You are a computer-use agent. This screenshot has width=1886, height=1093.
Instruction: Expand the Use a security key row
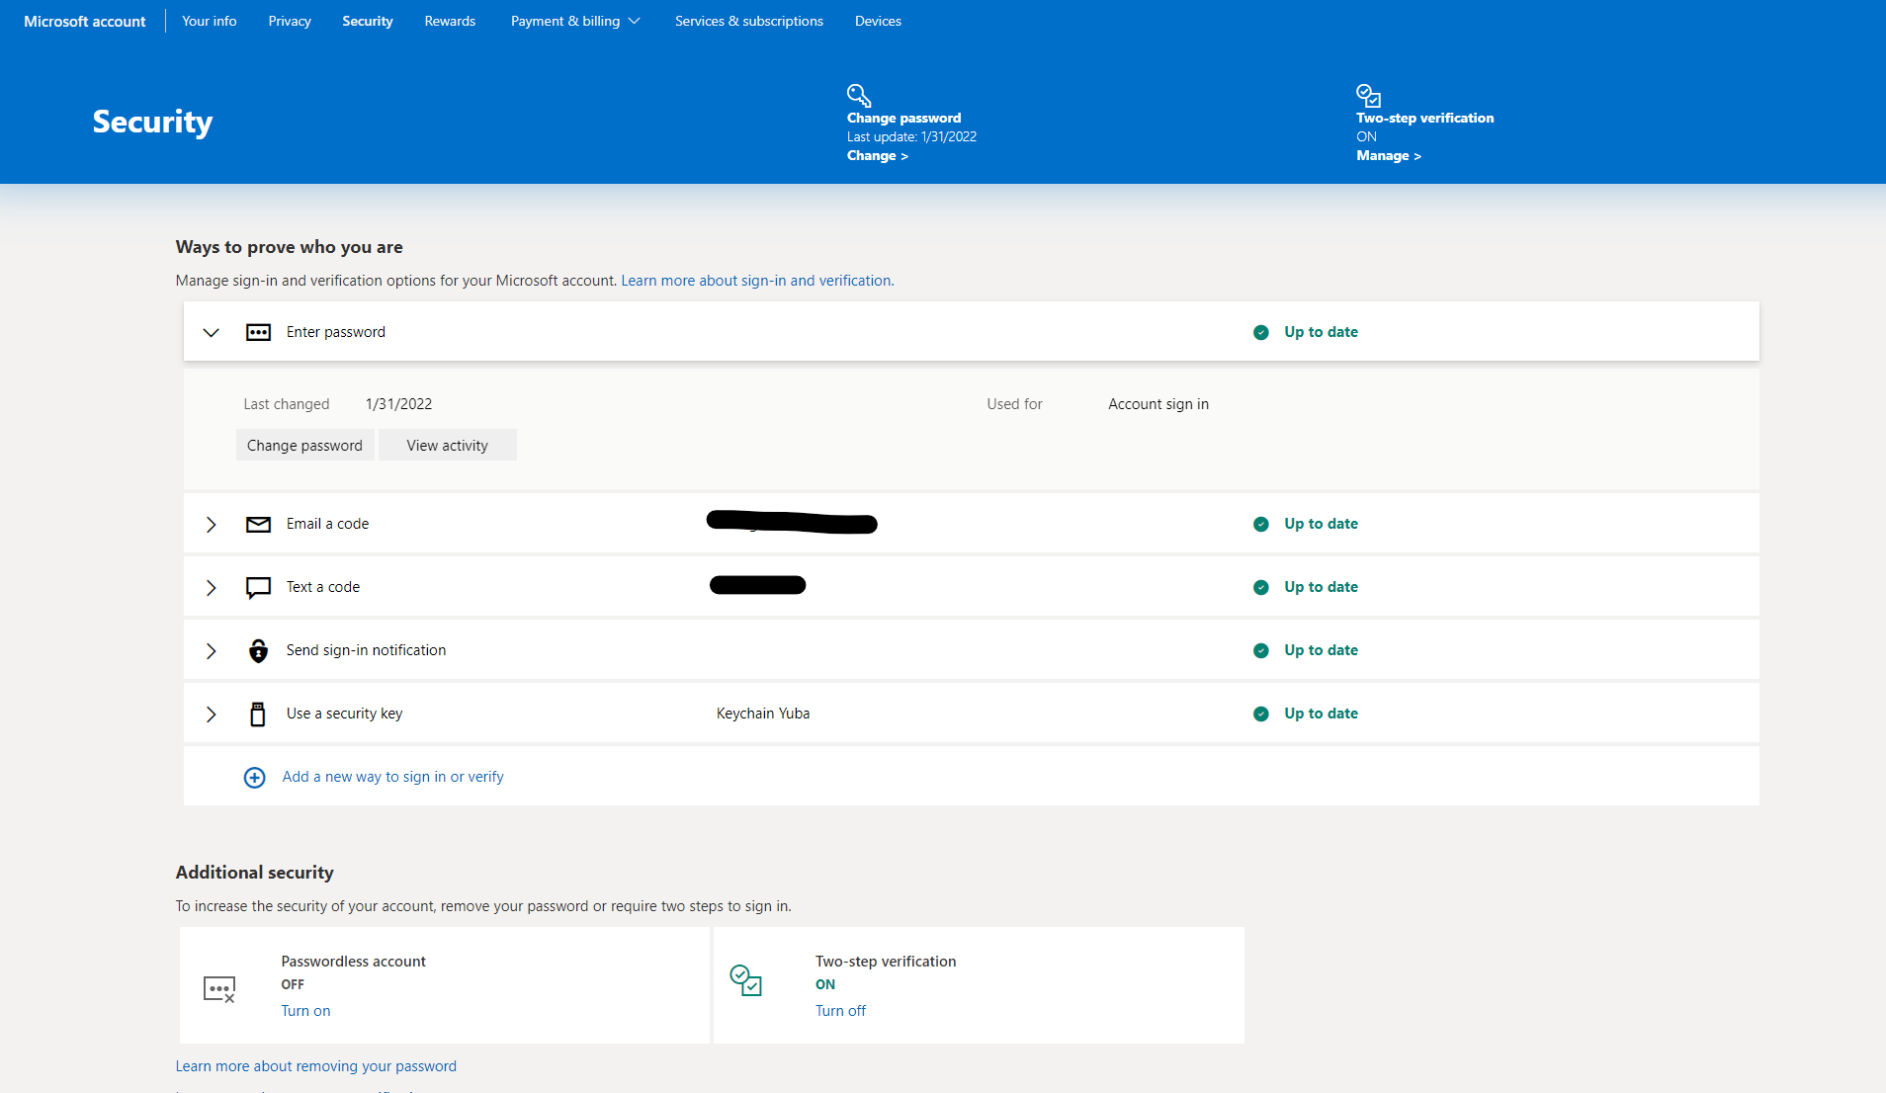211,714
